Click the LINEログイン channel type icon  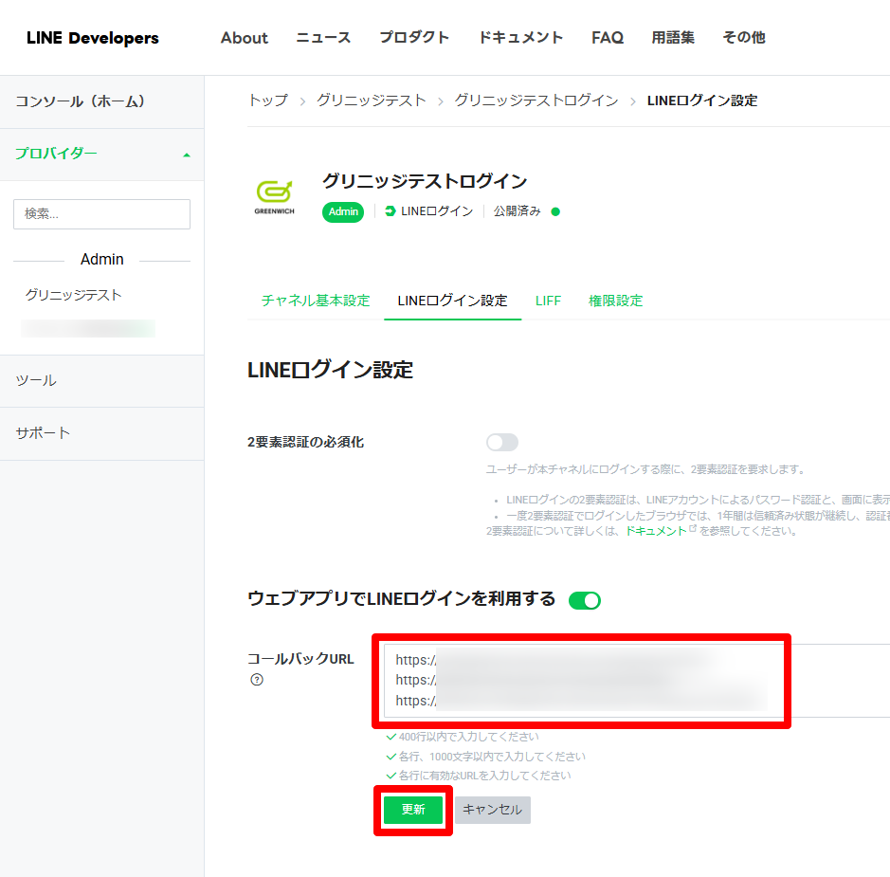390,211
